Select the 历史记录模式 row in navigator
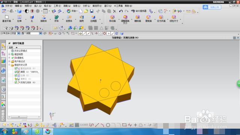 (24, 51)
